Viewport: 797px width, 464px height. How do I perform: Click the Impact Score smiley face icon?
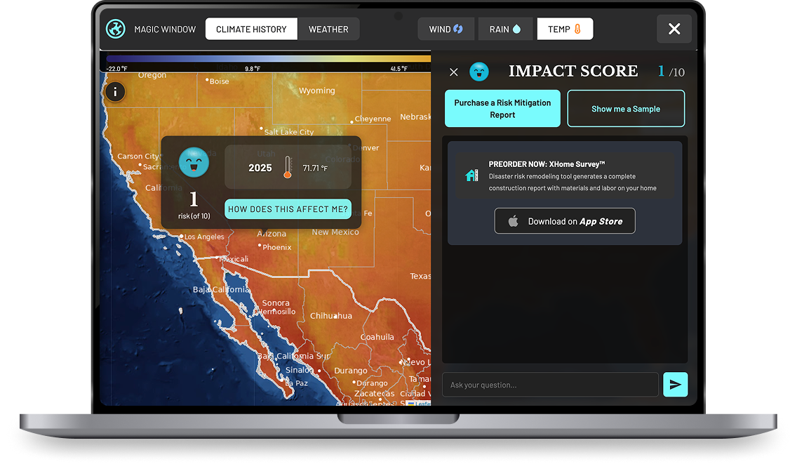[x=478, y=72]
